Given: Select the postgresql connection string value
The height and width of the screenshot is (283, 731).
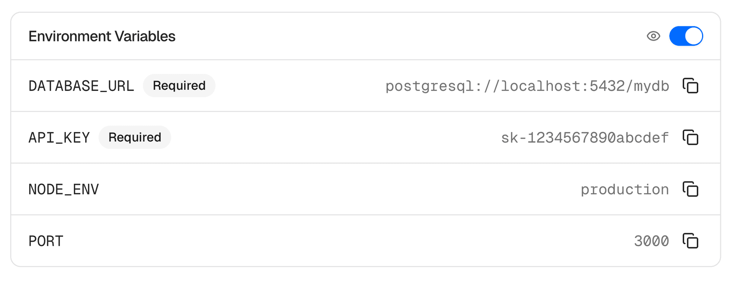Looking at the screenshot, I should click(527, 86).
